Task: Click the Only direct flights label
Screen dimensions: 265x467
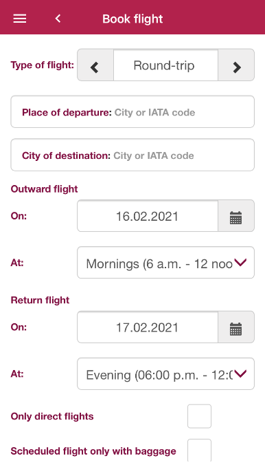Action: click(52, 416)
